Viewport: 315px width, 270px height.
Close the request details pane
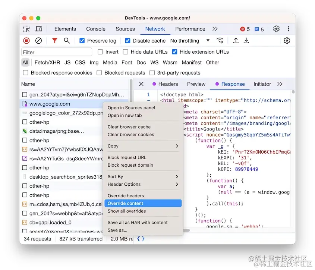(x=141, y=84)
